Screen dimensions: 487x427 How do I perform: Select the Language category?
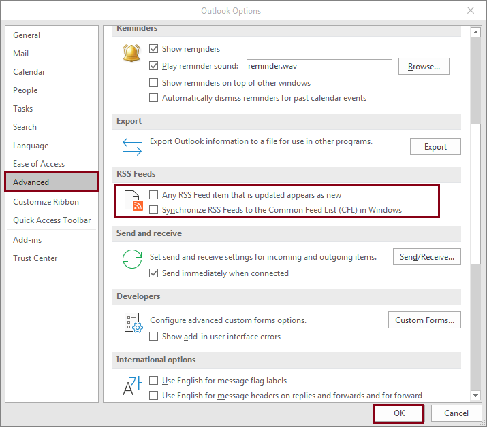(x=52, y=146)
